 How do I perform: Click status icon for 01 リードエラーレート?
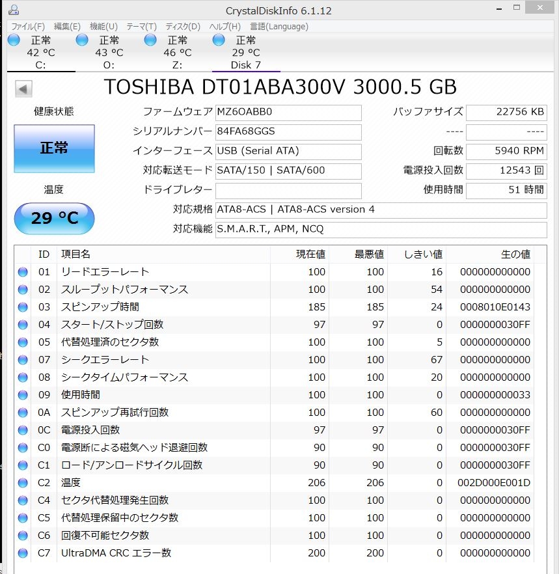[23, 272]
